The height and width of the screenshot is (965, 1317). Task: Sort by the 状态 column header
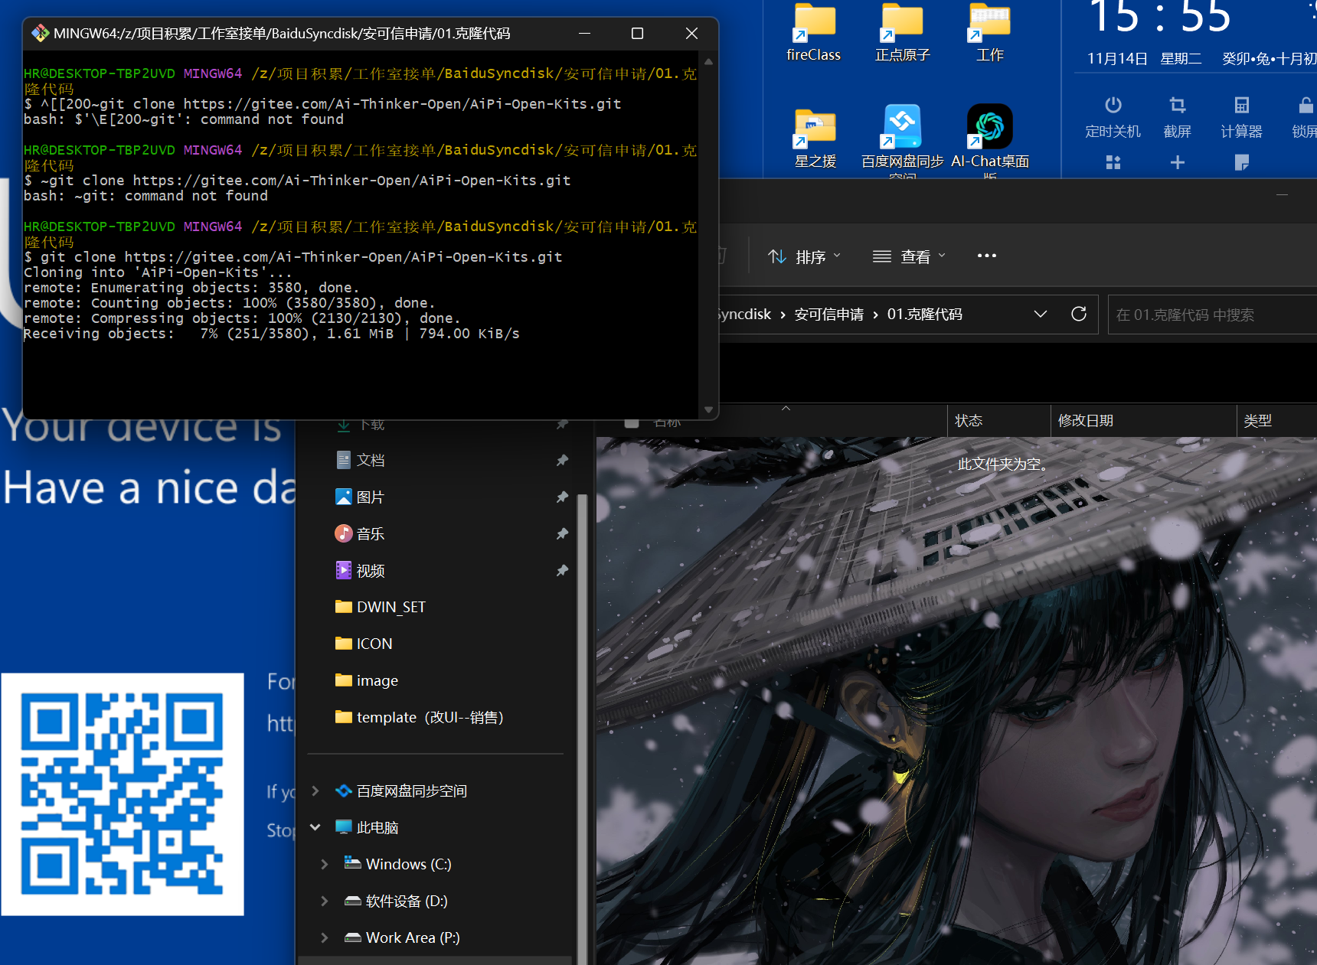pos(998,420)
